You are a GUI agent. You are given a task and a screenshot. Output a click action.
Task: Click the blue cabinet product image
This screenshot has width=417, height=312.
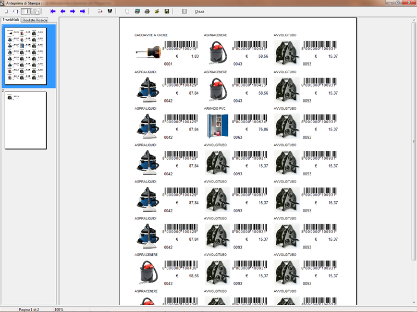(x=217, y=126)
